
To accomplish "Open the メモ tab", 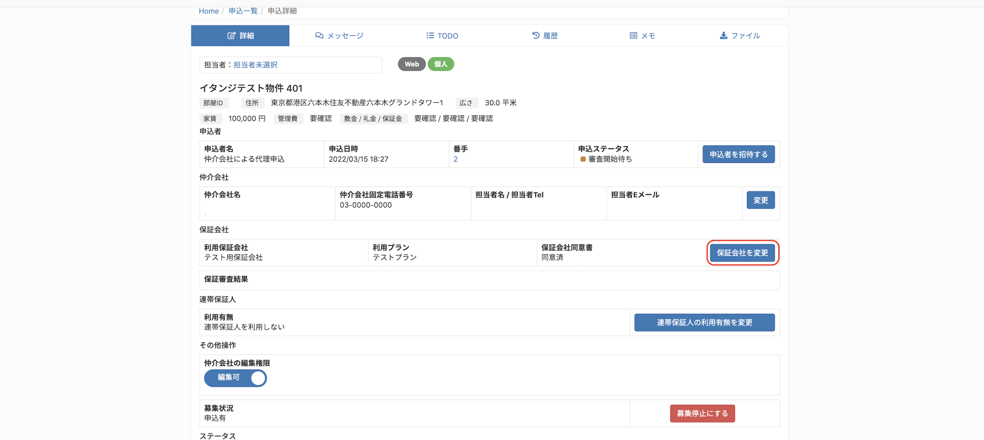I will [642, 35].
